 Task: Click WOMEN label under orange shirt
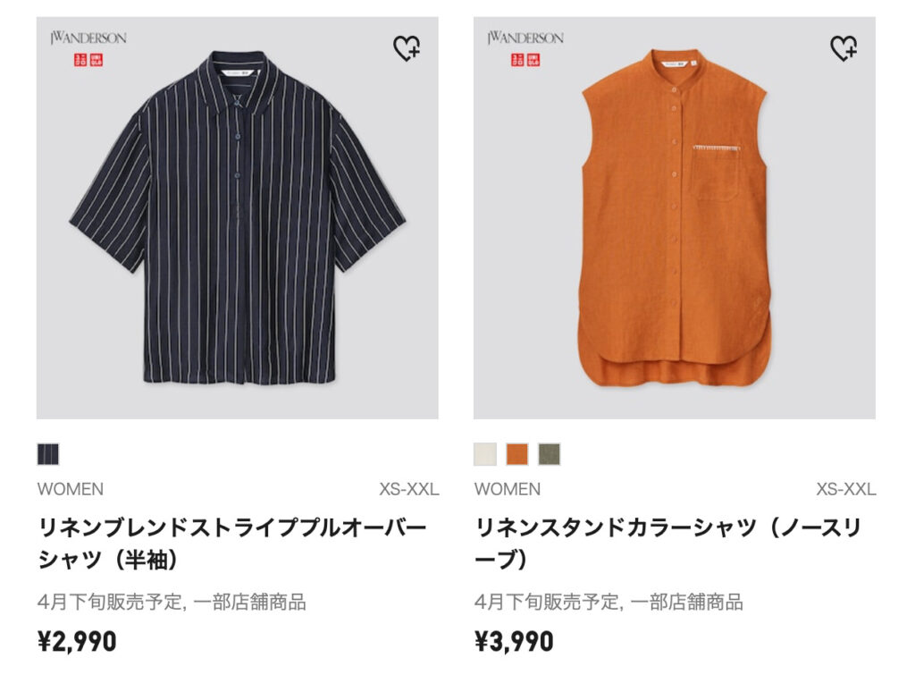(508, 489)
